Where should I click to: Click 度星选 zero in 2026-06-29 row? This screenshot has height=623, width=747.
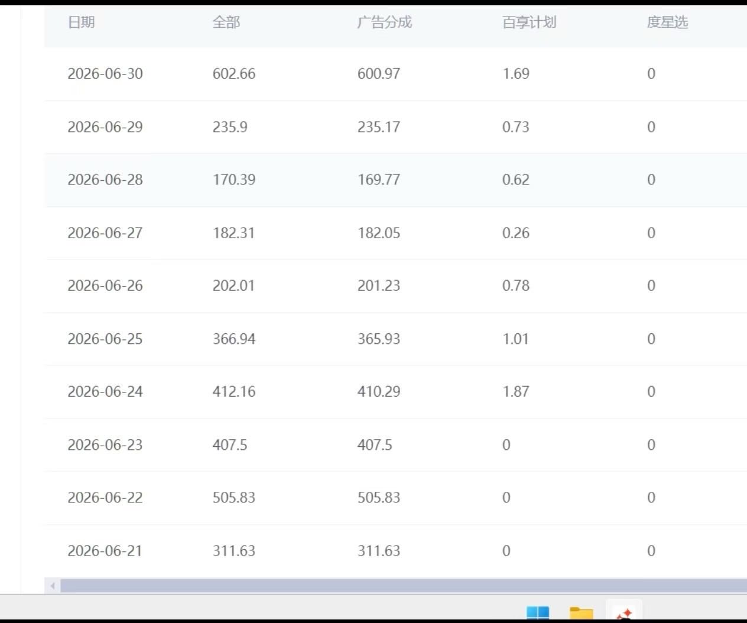[x=651, y=127]
